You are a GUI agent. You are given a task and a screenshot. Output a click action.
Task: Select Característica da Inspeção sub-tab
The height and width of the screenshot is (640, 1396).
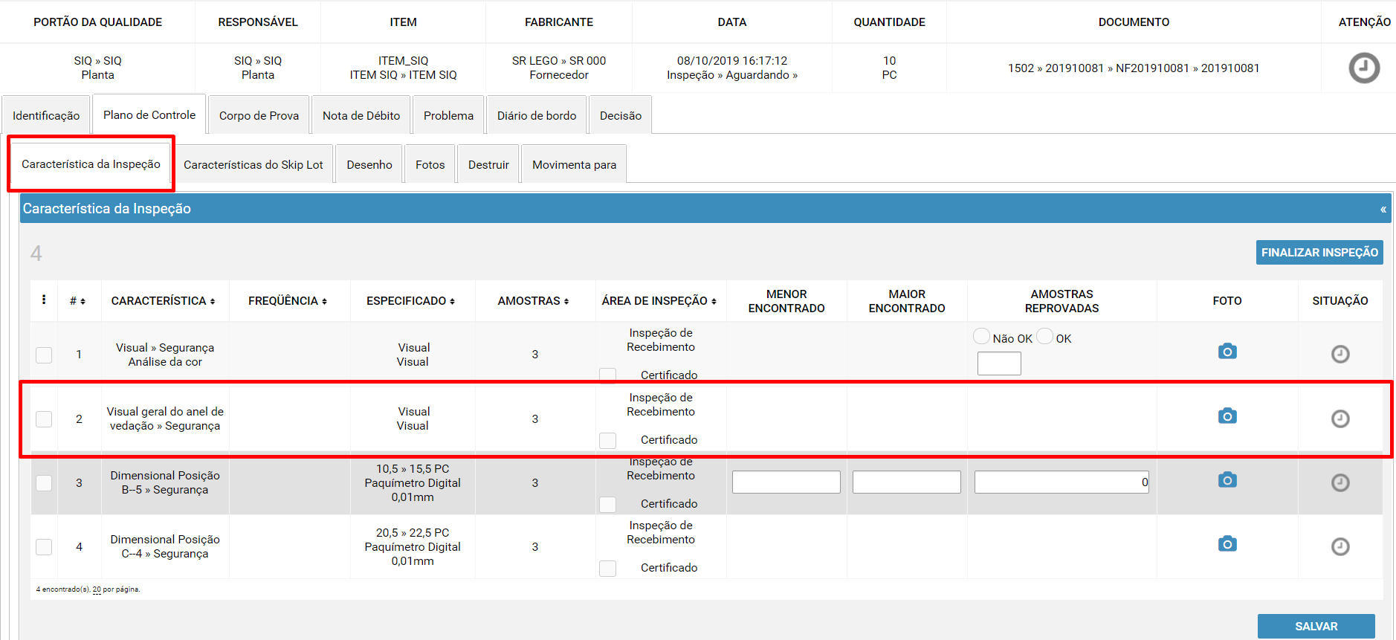pyautogui.click(x=91, y=164)
